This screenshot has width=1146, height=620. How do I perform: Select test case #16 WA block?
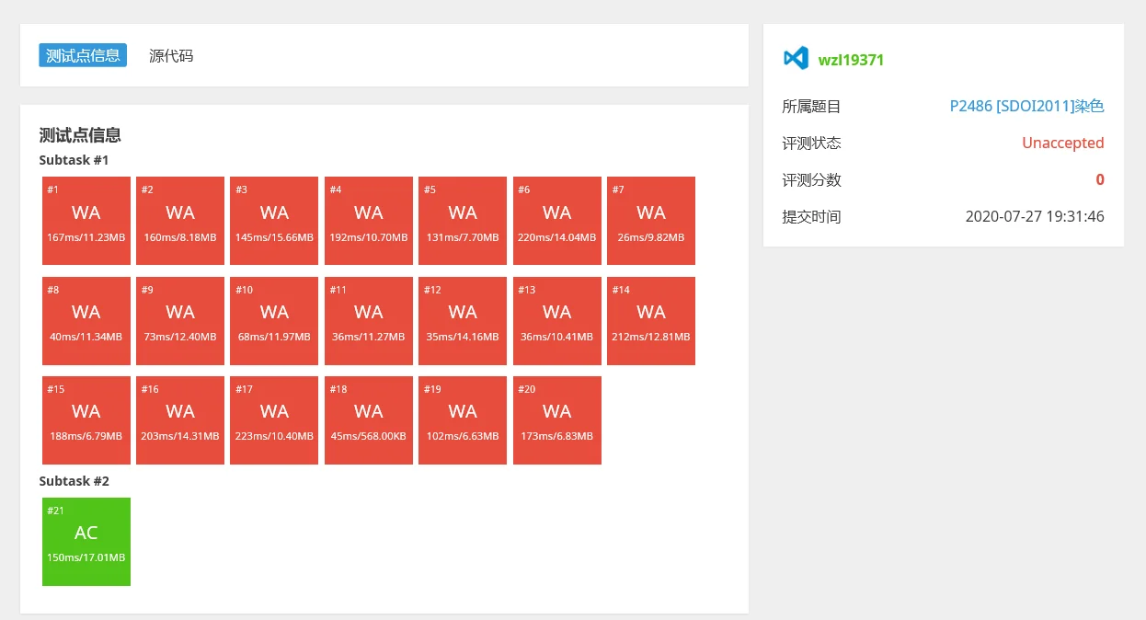tap(180, 420)
